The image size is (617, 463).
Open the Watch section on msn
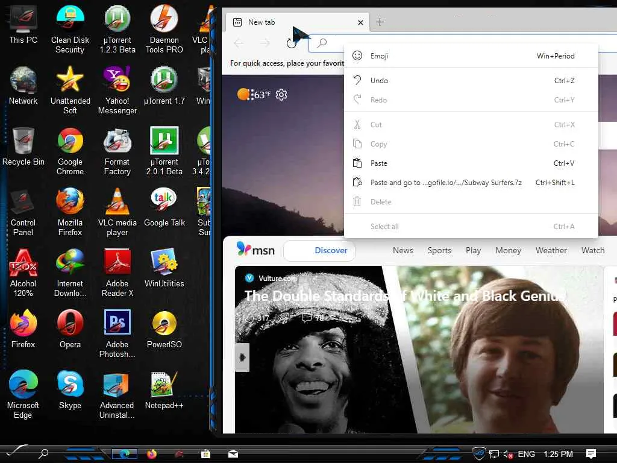point(593,250)
